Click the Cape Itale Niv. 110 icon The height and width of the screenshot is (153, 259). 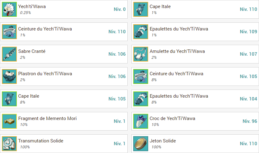(x=141, y=9)
